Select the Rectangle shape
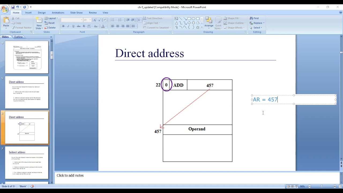This screenshot has width=343, height=193. coord(189,19)
